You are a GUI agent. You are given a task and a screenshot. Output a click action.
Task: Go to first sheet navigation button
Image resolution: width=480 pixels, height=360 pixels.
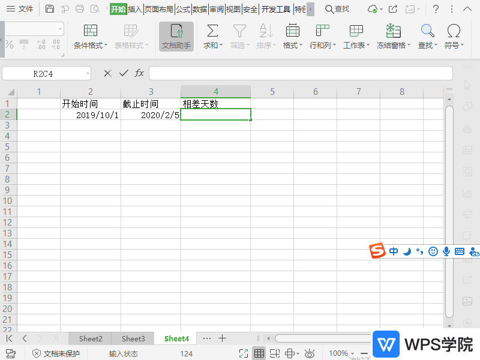[x=9, y=338]
